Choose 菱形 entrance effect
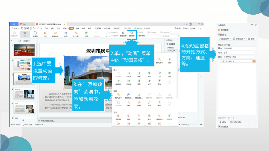Image resolution: width=269 pixels, height=151 pixels. click(139, 82)
